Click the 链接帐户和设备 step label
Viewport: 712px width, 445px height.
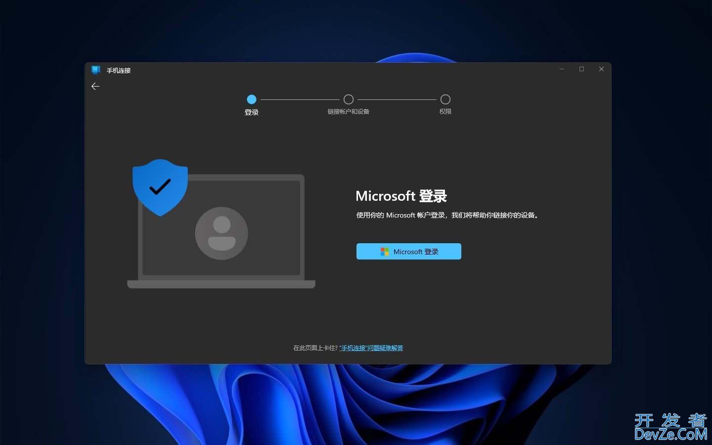(349, 112)
